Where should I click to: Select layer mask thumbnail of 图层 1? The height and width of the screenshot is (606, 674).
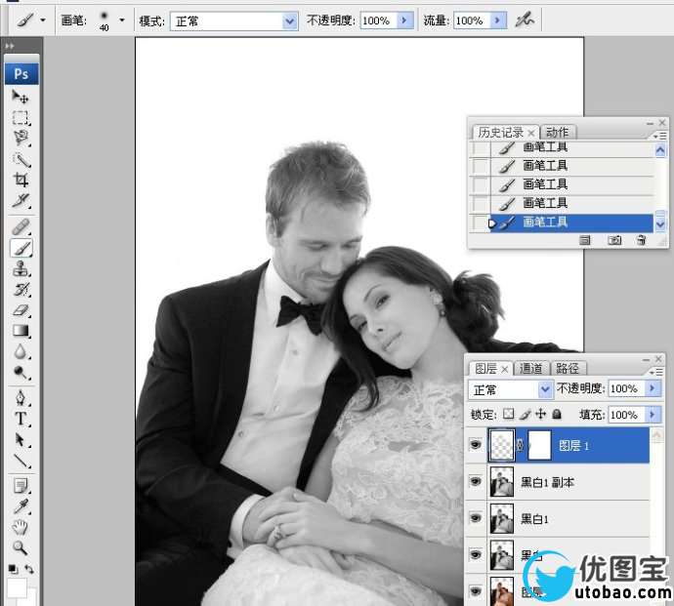point(539,445)
